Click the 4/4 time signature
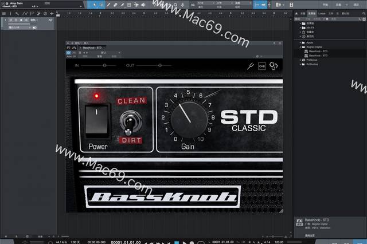367x244 pixels. [x=267, y=242]
